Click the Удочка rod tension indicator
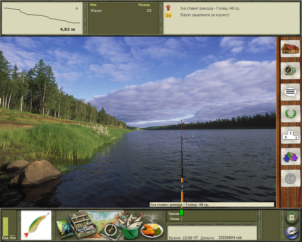 pyautogui.click(x=182, y=213)
